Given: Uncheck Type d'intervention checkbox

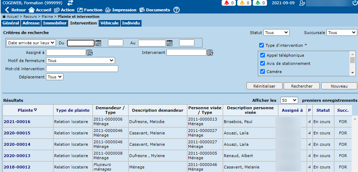Looking at the screenshot, I should coord(261,45).
